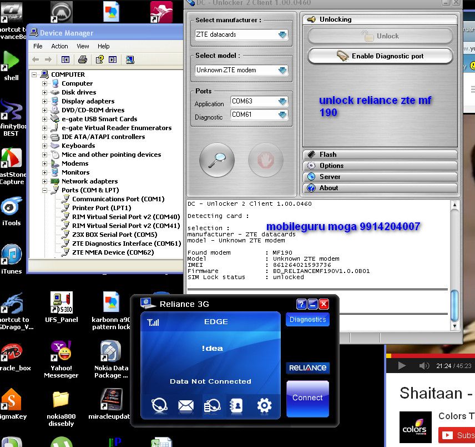The height and width of the screenshot is (447, 475).
Task: Expand the Options section in DC-Unlocker
Action: tap(380, 166)
